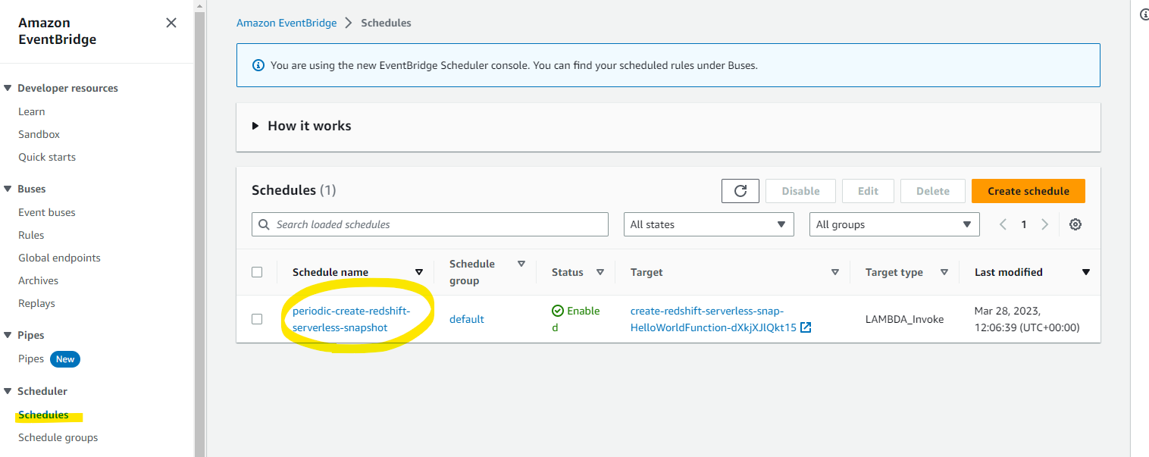Click the New badge beside Pipes
The width and height of the screenshot is (1149, 457).
click(65, 359)
